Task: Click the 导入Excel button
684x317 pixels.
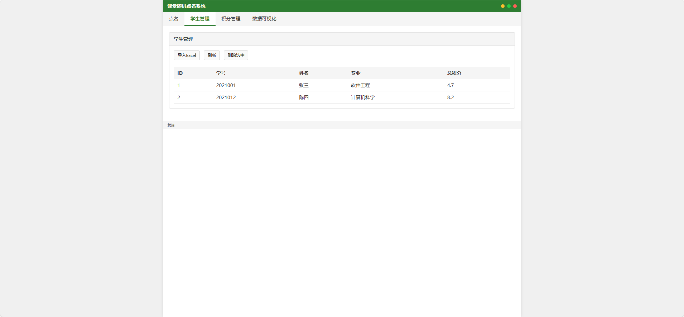Action: pos(187,56)
